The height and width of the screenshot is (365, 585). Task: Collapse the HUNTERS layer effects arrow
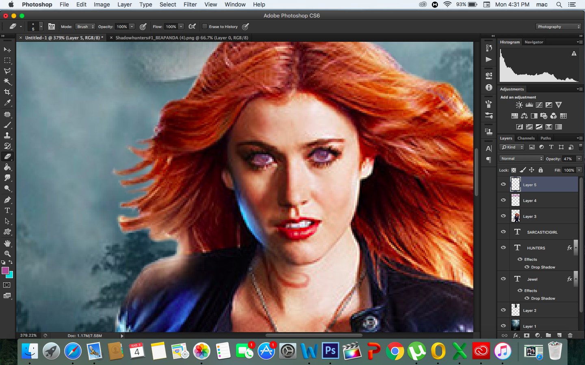coord(576,247)
